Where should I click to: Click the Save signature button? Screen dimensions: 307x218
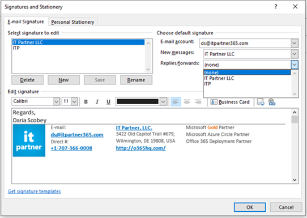[x=100, y=80]
